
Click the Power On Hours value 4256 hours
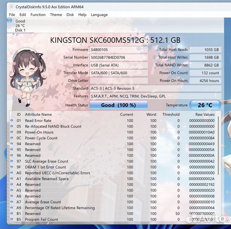[205, 81]
